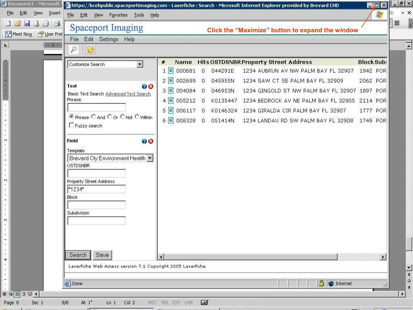Open the Customize Search dropdown
The width and height of the screenshot is (413, 310).
[x=140, y=64]
